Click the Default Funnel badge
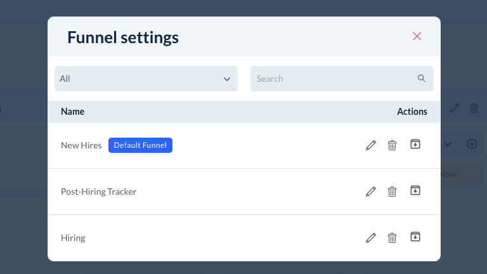The height and width of the screenshot is (274, 487). 140,145
